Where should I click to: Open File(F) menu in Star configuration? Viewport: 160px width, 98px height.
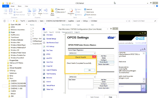click(46, 32)
